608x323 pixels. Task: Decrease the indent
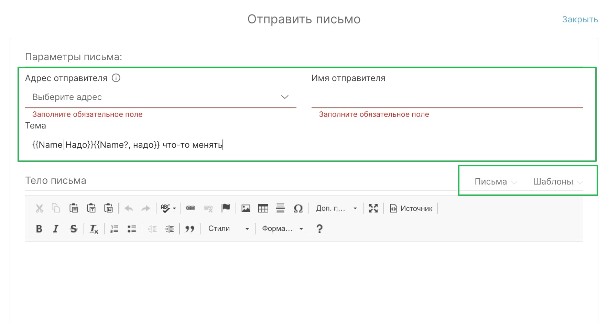click(152, 229)
